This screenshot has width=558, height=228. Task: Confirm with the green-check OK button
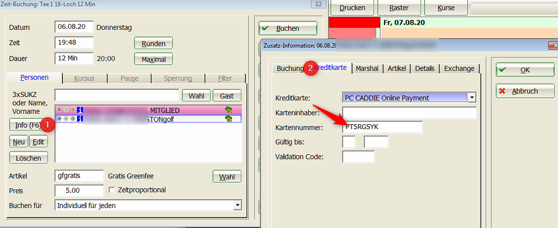525,70
